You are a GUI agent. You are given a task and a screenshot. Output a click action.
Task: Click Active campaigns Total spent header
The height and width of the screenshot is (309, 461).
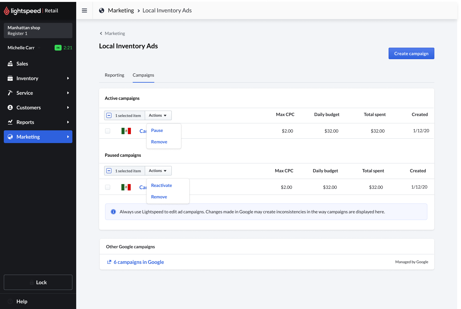pyautogui.click(x=375, y=114)
